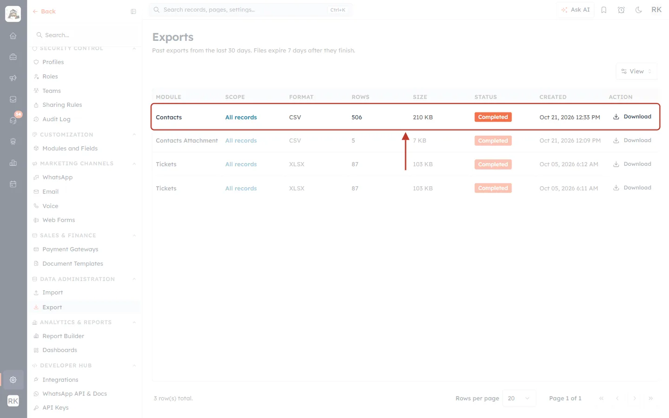Go to the previous page arrow

(x=617, y=398)
